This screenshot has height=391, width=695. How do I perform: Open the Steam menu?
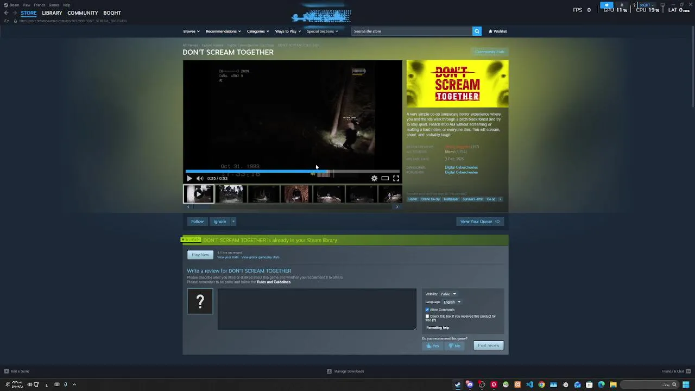pos(14,5)
